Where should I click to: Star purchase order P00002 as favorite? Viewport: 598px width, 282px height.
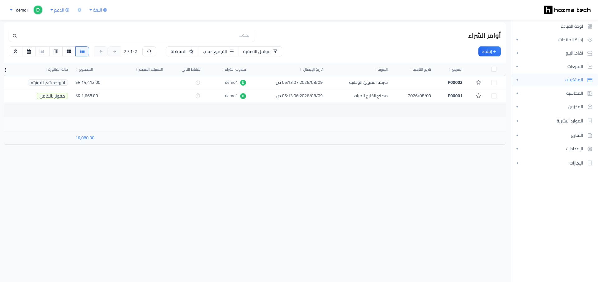[x=479, y=83]
